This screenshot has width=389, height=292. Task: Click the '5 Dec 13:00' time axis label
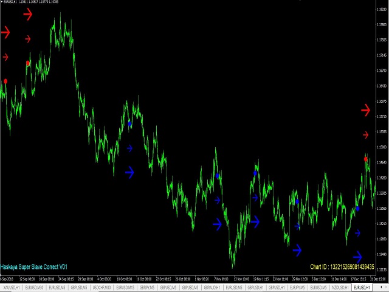(318, 279)
